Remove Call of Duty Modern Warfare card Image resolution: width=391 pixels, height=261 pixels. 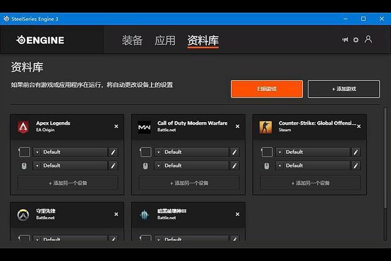tap(238, 127)
